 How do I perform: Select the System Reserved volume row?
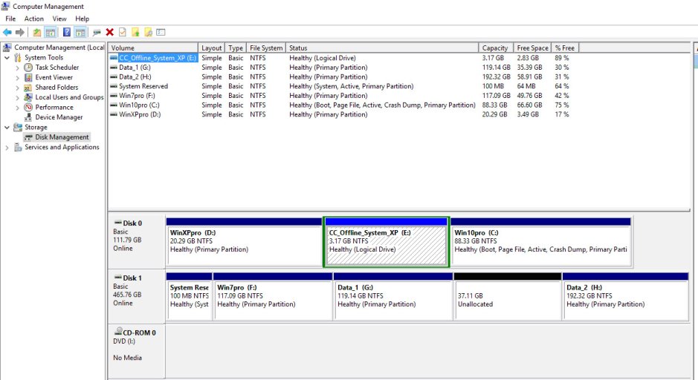click(343, 86)
